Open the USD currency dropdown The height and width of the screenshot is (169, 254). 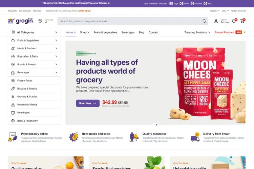coord(225,11)
